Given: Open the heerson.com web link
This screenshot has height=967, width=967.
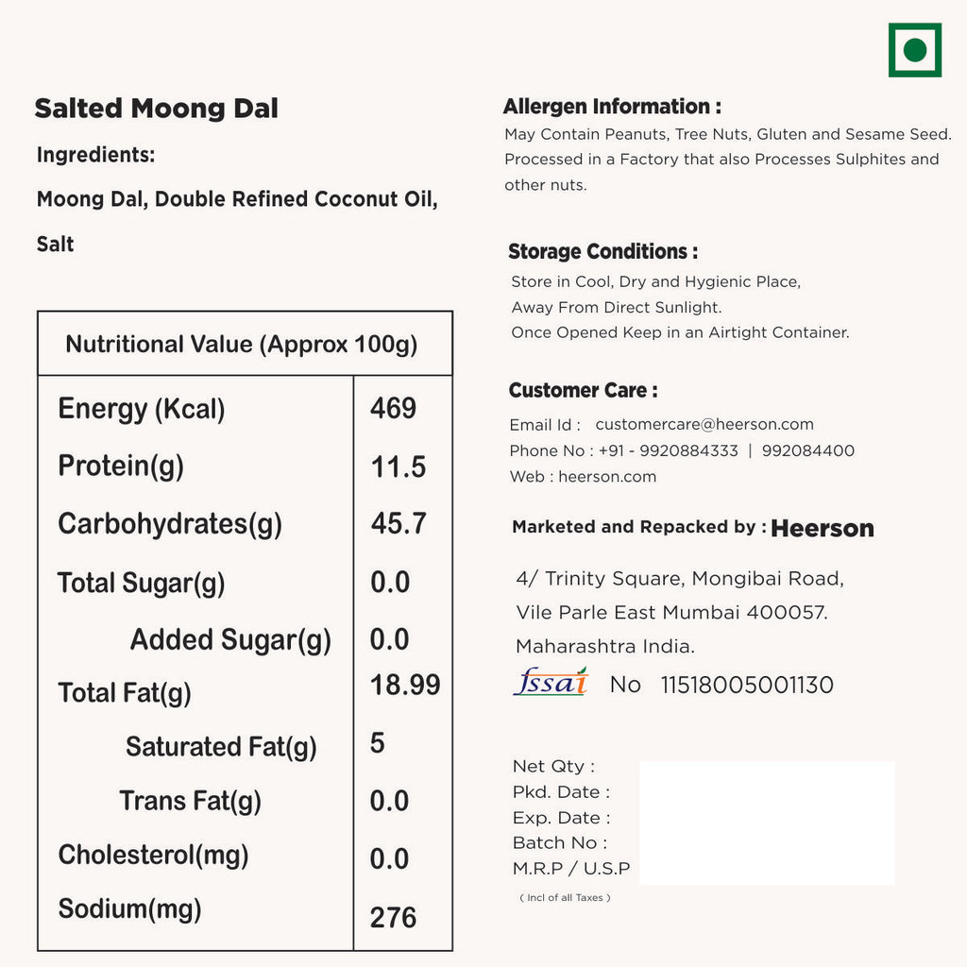Looking at the screenshot, I should pyautogui.click(x=607, y=477).
